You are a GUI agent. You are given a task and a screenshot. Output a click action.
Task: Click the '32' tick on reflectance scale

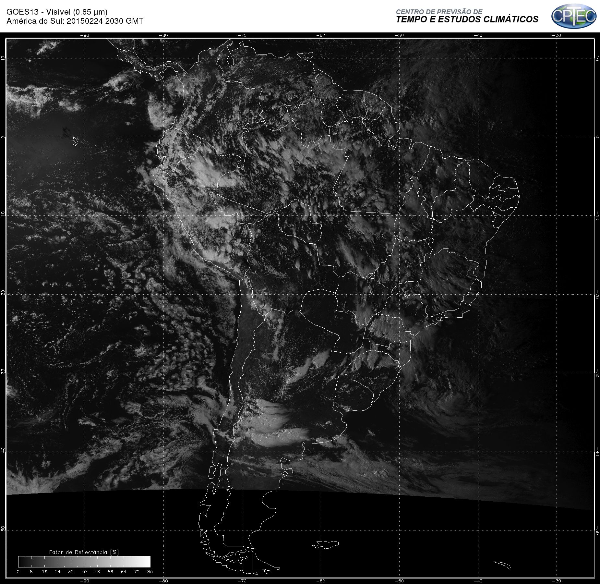pyautogui.click(x=71, y=572)
